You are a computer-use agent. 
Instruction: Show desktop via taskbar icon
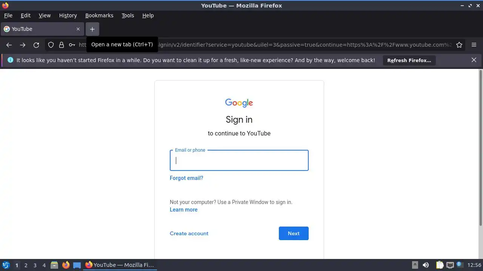77,265
